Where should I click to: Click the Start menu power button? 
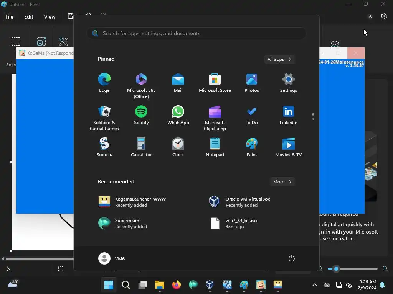[x=292, y=258]
